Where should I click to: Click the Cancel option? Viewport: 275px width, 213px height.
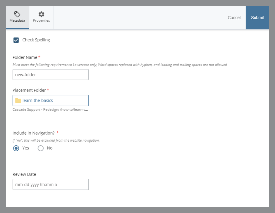coord(234,18)
